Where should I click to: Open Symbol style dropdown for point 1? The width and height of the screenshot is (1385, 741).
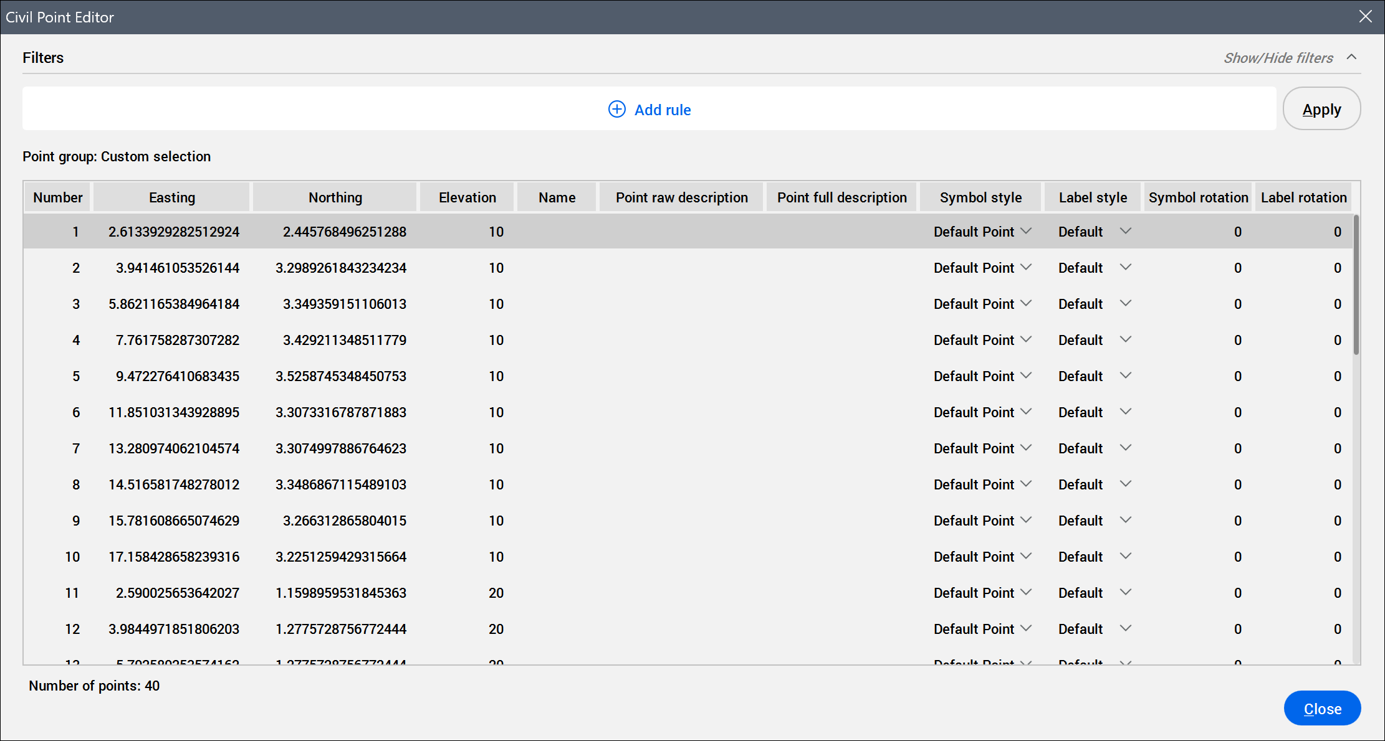1026,232
